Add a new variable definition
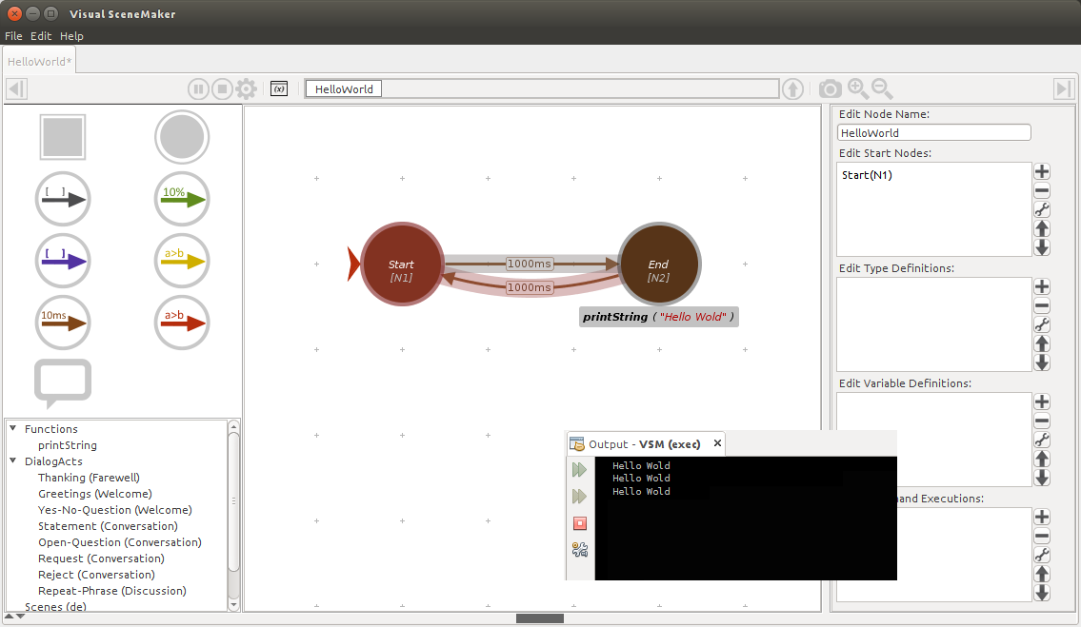This screenshot has height=627, width=1081. click(1042, 402)
